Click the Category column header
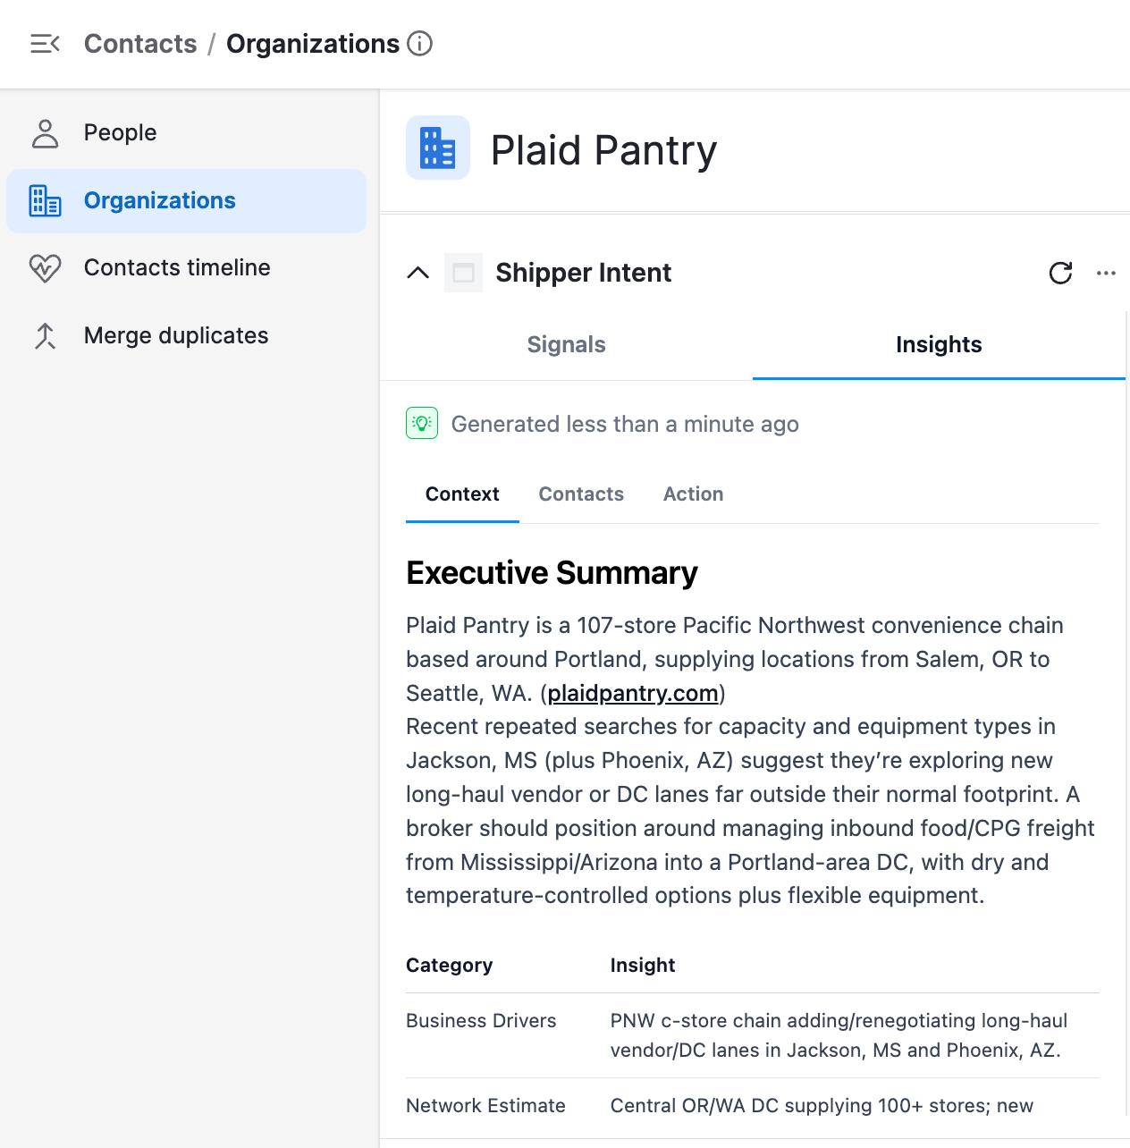The width and height of the screenshot is (1130, 1148). pos(450,966)
